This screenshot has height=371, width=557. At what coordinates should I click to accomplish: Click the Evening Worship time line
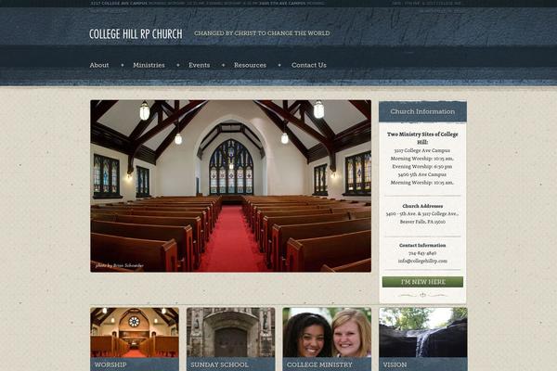pos(422,167)
